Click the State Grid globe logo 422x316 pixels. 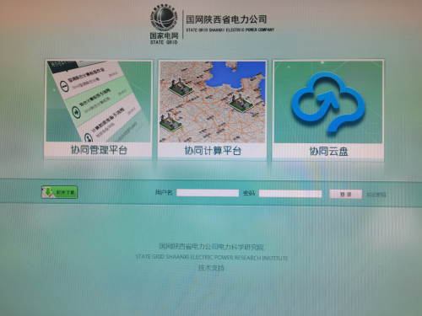click(x=164, y=18)
